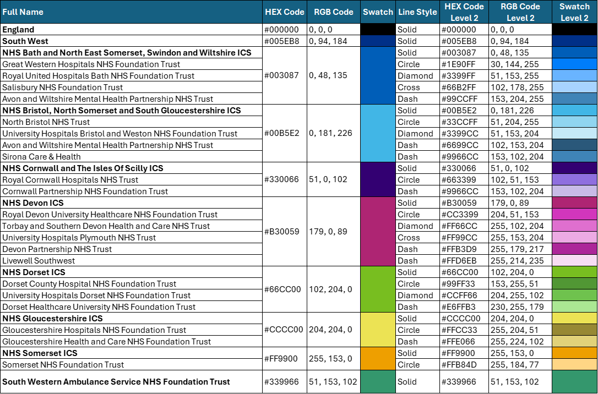Select the 230, 255, 179 RGB cell
Screen dimensions: 598x394
click(520, 307)
